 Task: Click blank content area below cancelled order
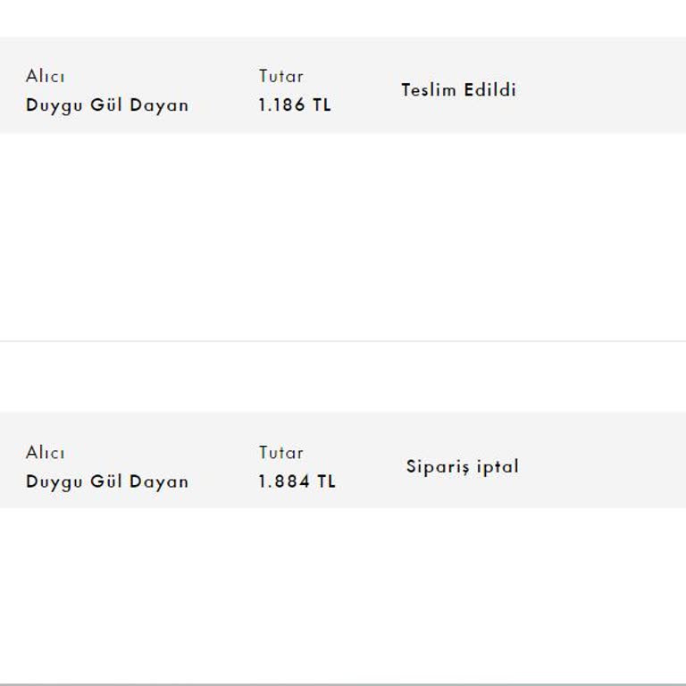click(x=343, y=594)
